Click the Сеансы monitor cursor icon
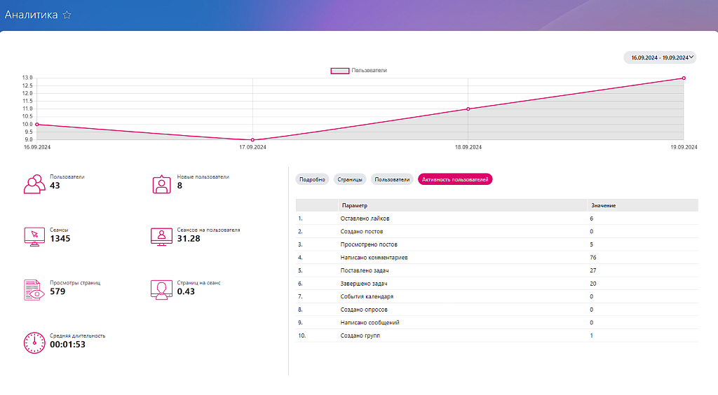 (34, 236)
